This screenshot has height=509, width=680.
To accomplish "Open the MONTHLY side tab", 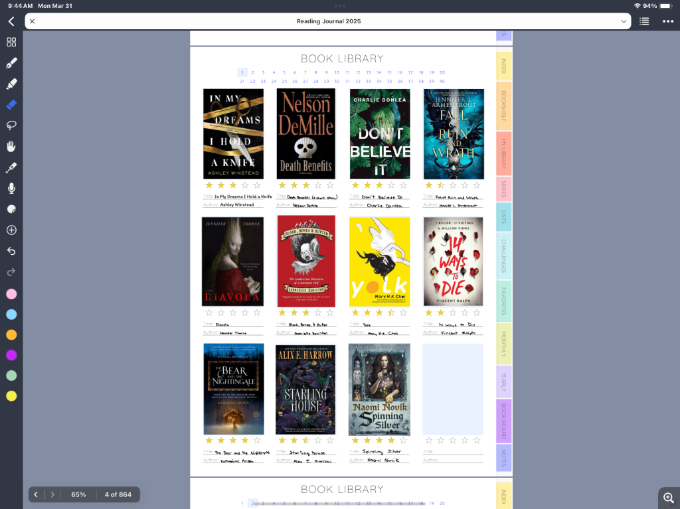I will click(503, 344).
